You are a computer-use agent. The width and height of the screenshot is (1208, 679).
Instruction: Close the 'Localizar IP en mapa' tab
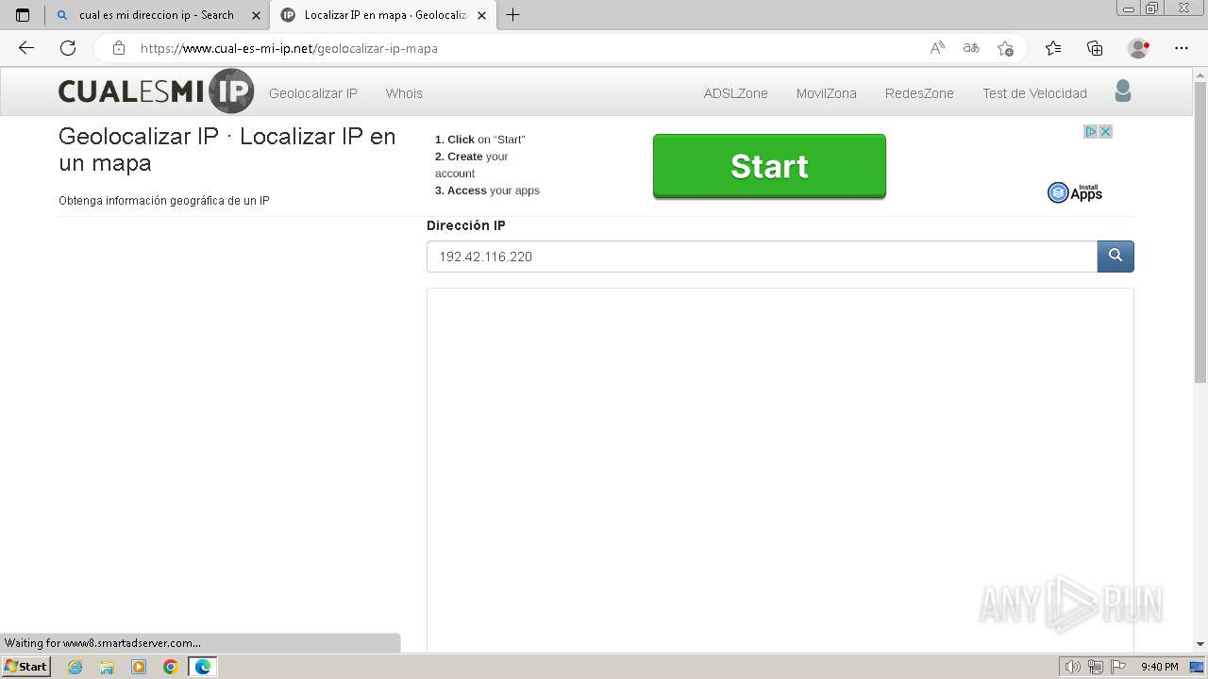[482, 15]
